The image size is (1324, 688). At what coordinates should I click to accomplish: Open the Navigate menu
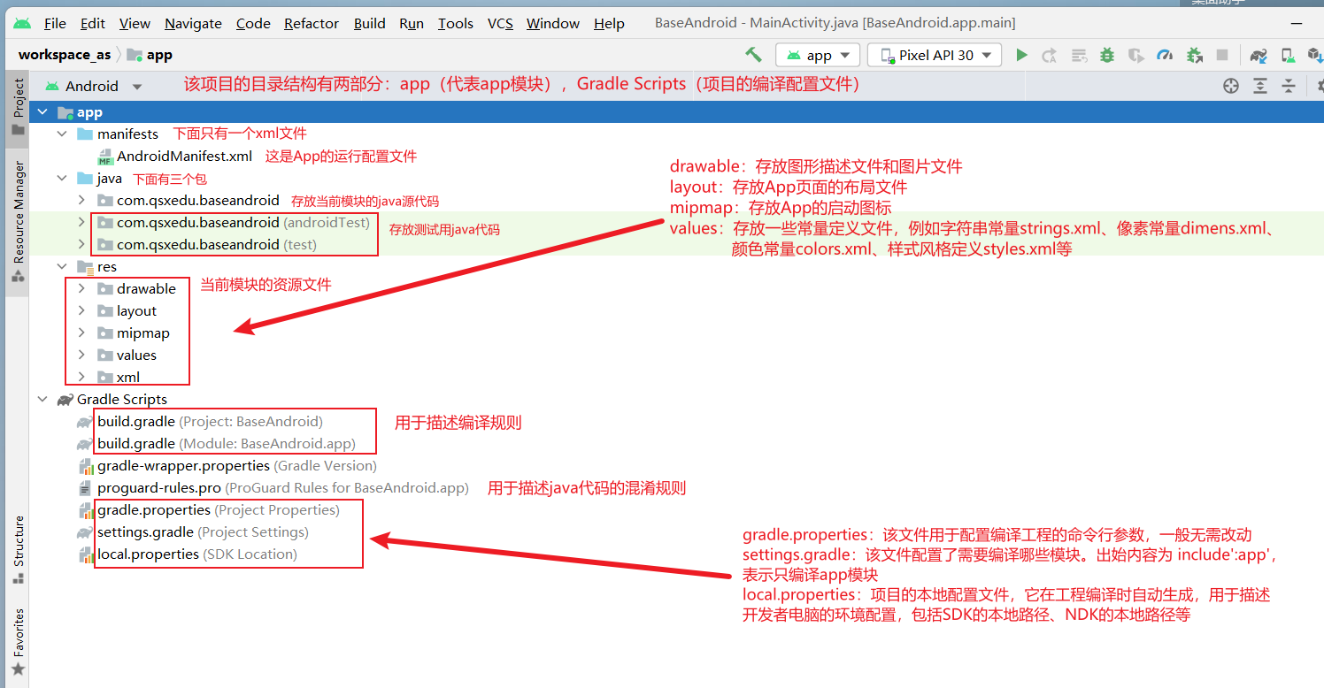coord(193,24)
